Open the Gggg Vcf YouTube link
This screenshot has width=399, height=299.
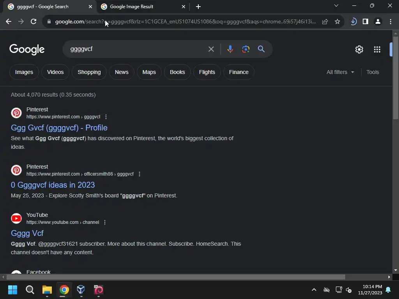click(x=27, y=233)
